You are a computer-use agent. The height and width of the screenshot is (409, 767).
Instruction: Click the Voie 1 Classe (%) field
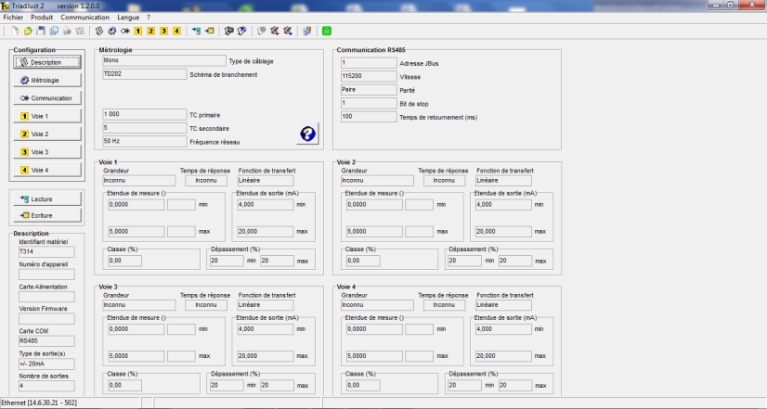coord(124,261)
